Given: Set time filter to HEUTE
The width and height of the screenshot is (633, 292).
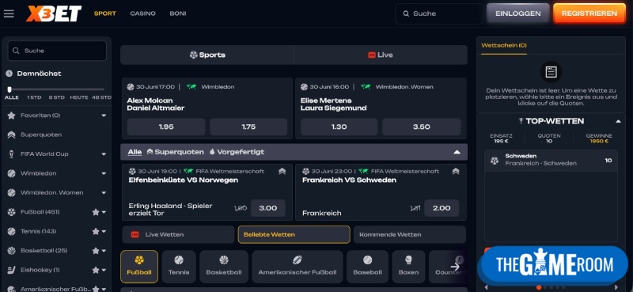Looking at the screenshot, I should tap(78, 98).
